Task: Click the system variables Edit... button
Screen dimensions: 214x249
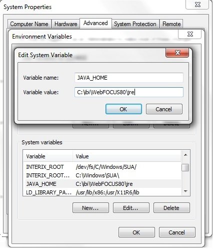Action: pyautogui.click(x=131, y=208)
